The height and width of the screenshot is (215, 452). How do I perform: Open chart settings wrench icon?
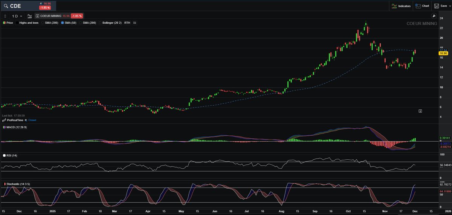tap(434, 16)
